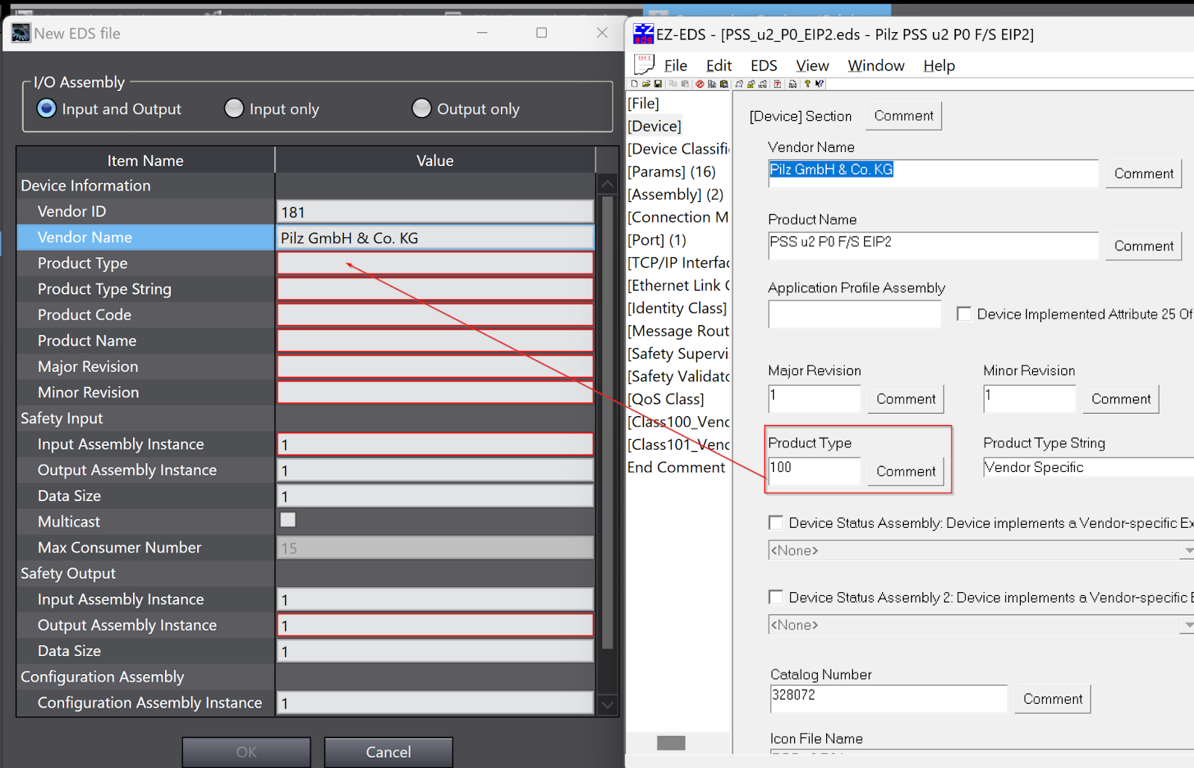
Task: Click the context help arrow-question icon
Action: [819, 84]
